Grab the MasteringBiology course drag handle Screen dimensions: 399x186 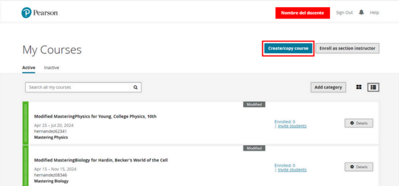point(25,166)
